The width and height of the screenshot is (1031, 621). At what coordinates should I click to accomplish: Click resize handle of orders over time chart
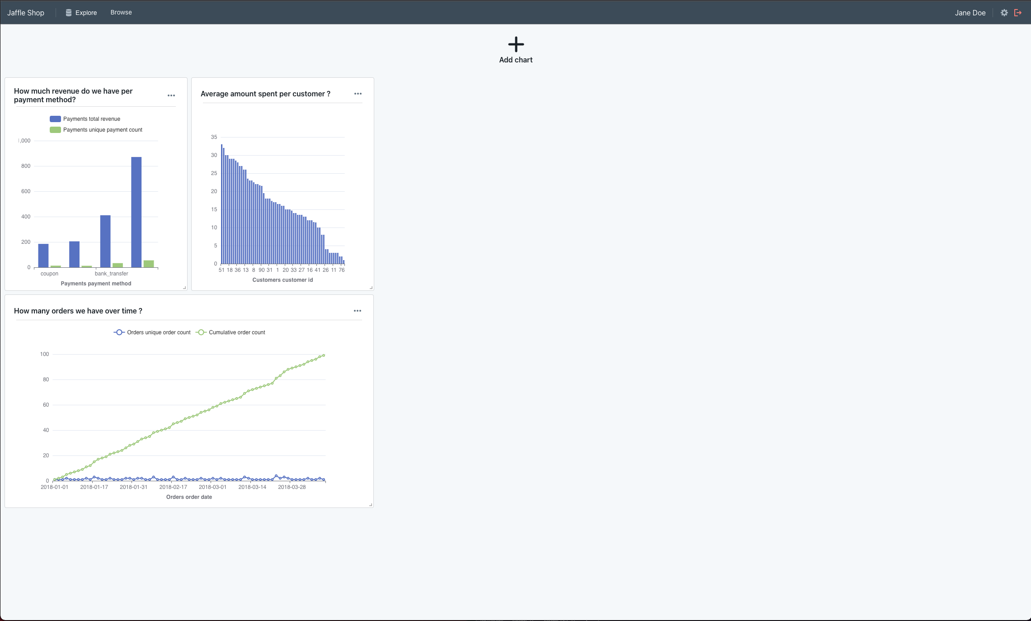pyautogui.click(x=371, y=505)
